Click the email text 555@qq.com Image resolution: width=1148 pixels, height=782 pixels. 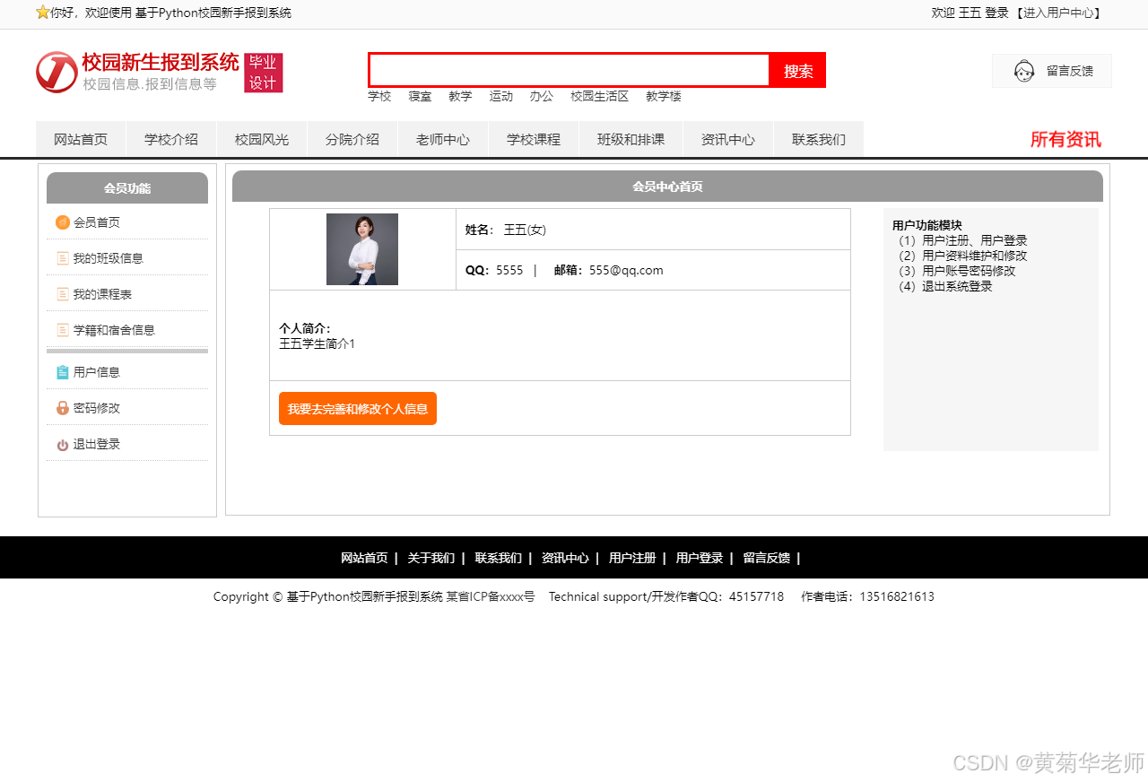626,270
